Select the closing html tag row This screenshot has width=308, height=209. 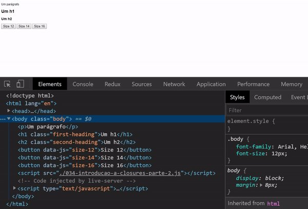17,204
